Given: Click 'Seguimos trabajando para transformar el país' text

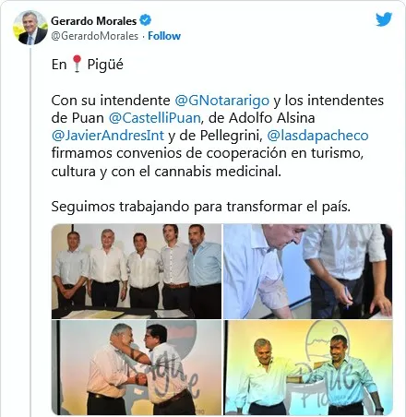Looking at the screenshot, I should (x=201, y=207).
